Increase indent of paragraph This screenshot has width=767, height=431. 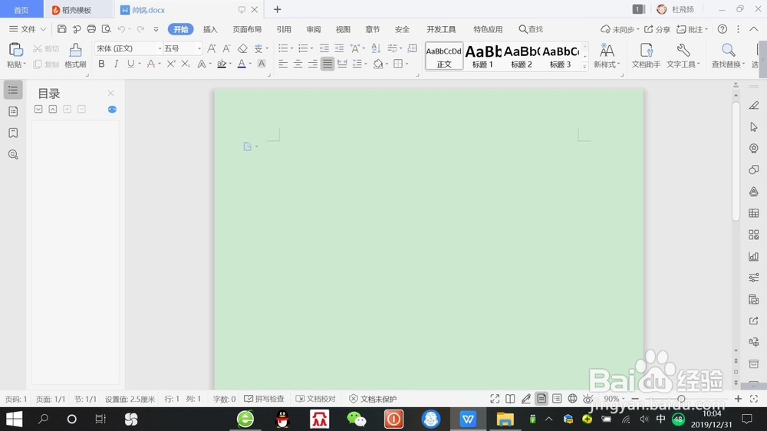click(339, 48)
